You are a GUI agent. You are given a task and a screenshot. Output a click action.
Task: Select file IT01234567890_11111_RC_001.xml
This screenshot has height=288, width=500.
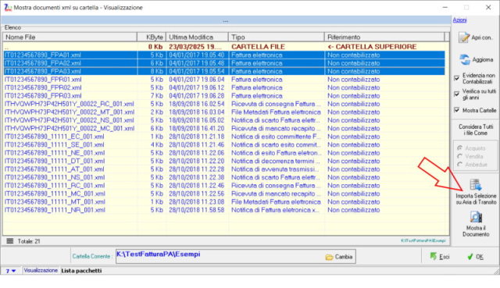tap(224, 186)
